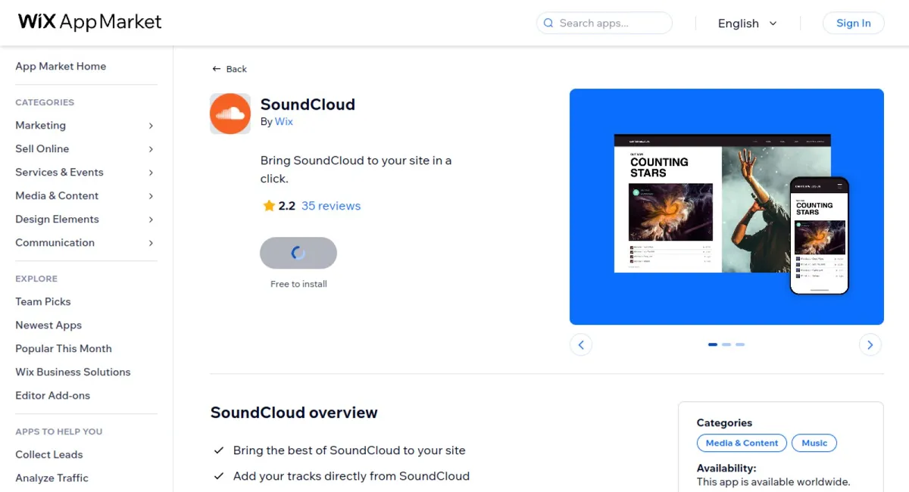Click the SoundCloud orange app icon
909x492 pixels.
(x=230, y=114)
